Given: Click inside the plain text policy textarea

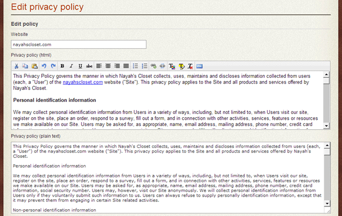Looking at the screenshot, I should (168, 178).
